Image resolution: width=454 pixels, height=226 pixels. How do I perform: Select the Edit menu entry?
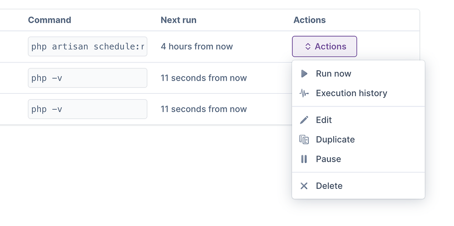pos(324,120)
